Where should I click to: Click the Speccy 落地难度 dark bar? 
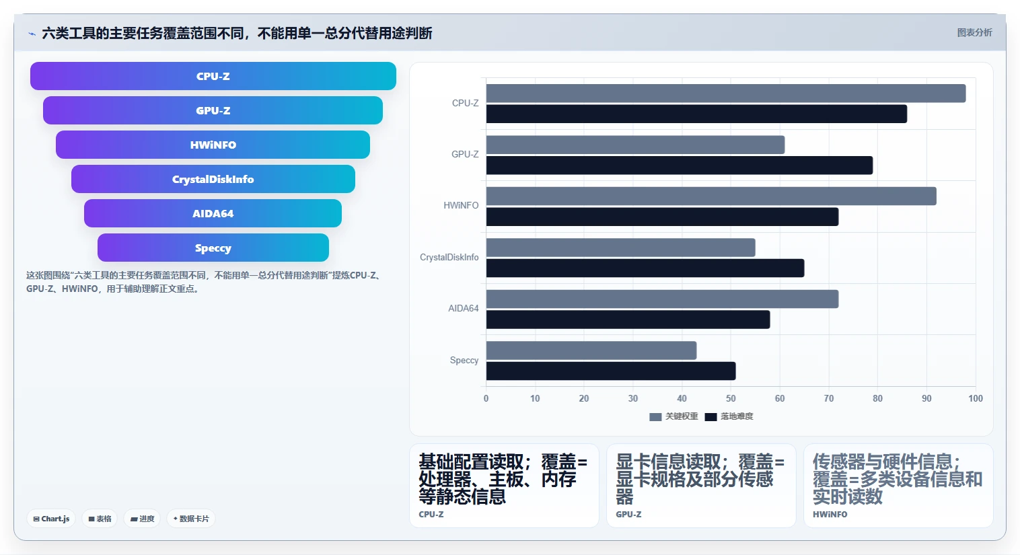[x=611, y=371]
